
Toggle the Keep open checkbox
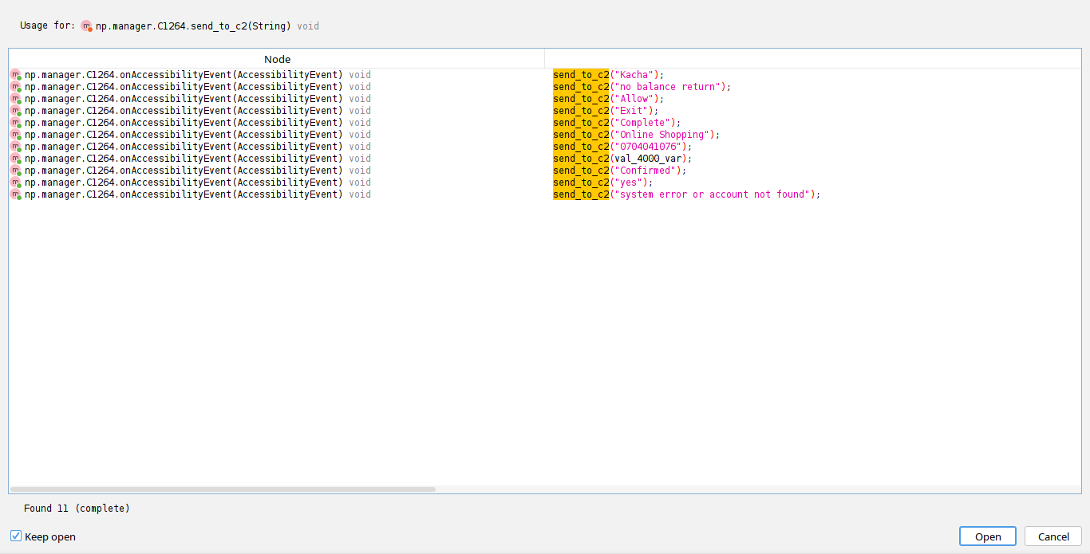click(16, 536)
